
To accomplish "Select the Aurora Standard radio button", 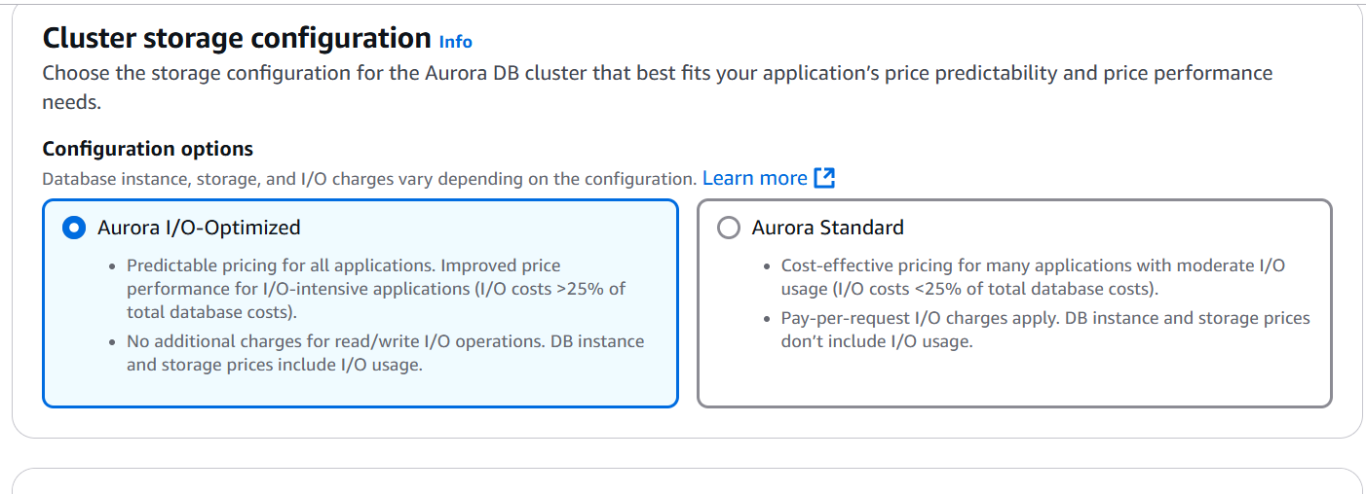I will [728, 228].
